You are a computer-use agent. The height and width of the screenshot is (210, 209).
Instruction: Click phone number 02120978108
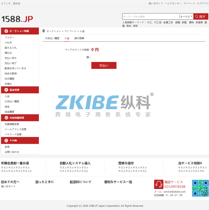(x=175, y=187)
